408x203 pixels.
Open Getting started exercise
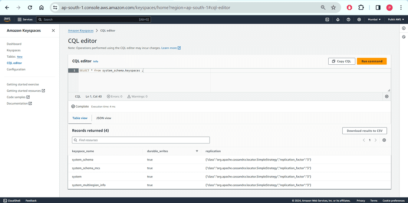(x=23, y=84)
